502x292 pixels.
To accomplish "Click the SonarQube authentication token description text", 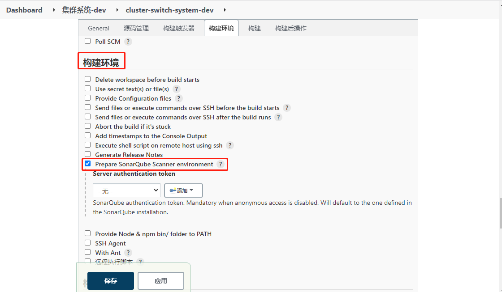I will point(252,207).
